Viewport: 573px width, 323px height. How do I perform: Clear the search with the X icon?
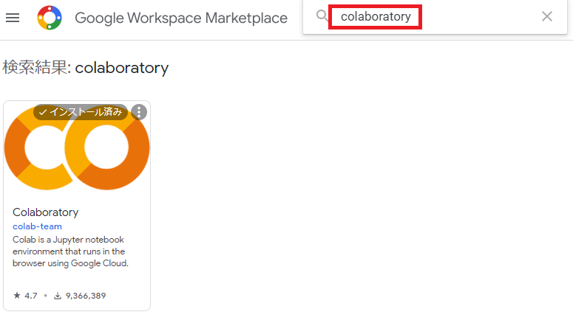[546, 16]
